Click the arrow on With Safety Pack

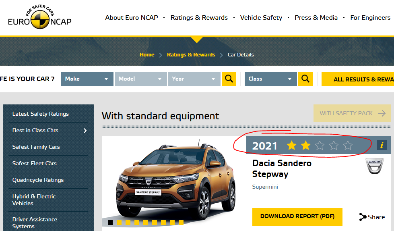click(x=382, y=113)
